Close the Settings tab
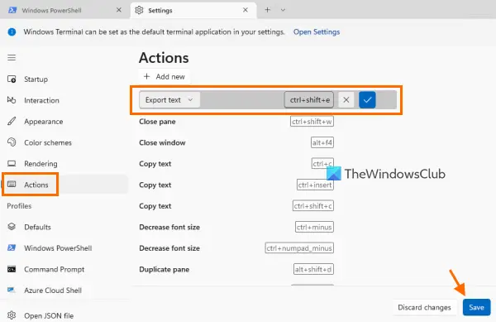Screen dimensions: 496x322 click(x=246, y=10)
